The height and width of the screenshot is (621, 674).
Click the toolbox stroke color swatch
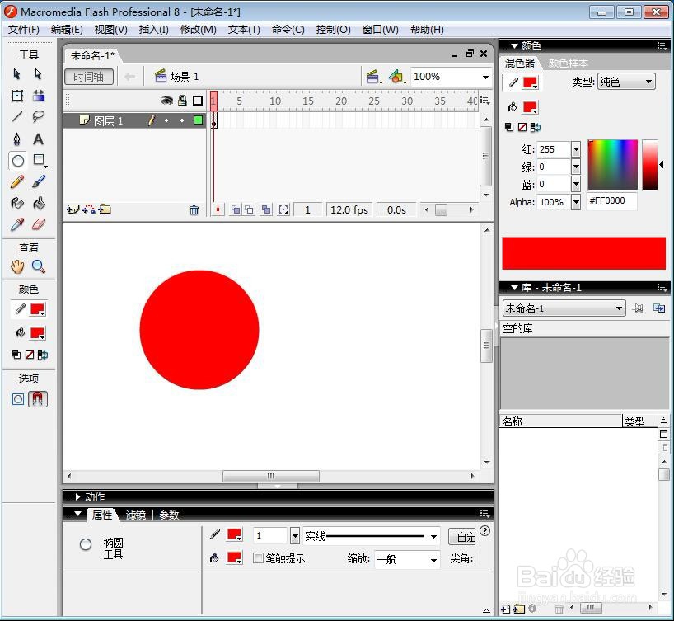[38, 309]
